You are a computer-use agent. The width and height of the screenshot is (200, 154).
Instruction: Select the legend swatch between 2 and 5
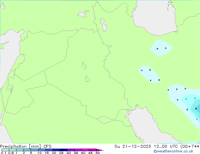pyautogui.click(x=27, y=150)
